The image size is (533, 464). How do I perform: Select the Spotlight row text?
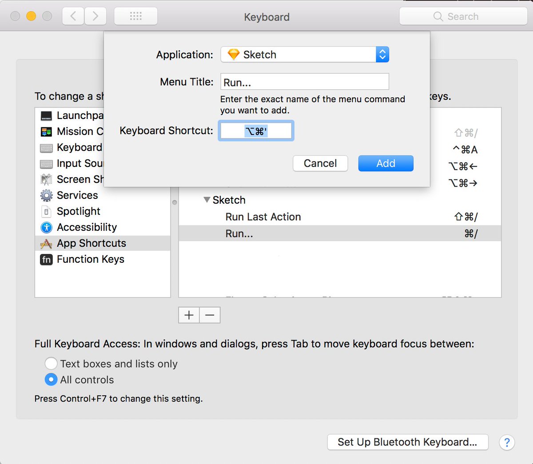pos(79,211)
